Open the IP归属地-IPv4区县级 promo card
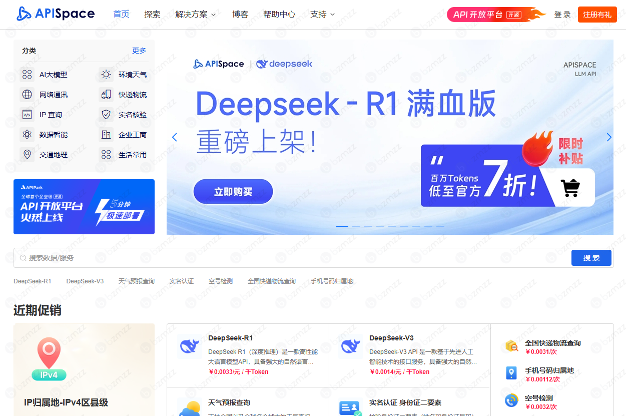The height and width of the screenshot is (416, 626). point(84,369)
